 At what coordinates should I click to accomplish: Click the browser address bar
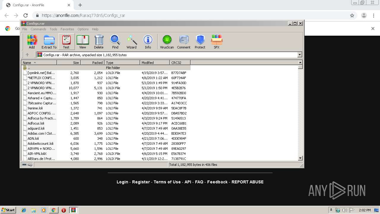click(190, 15)
